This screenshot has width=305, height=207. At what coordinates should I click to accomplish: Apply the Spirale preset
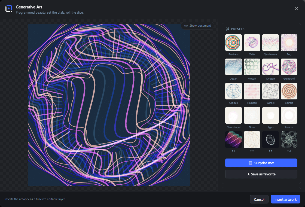pos(289,91)
